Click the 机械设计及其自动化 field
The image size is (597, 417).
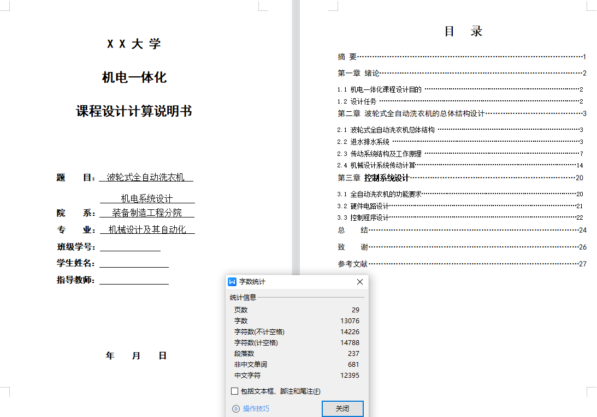pos(147,229)
